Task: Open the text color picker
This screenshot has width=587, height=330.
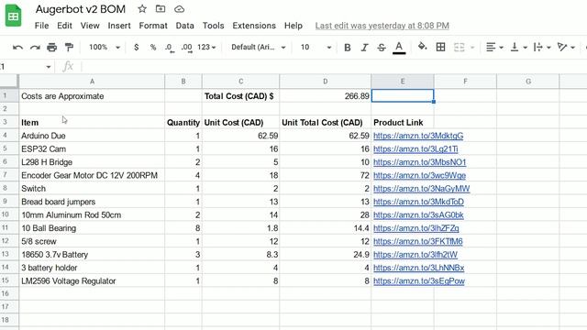Action: (x=399, y=48)
